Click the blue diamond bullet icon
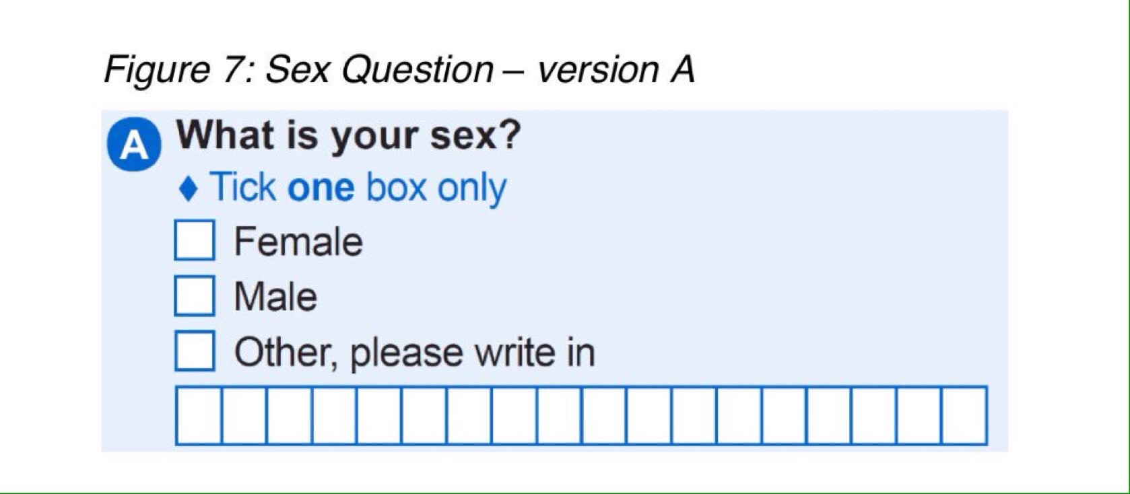The height and width of the screenshot is (494, 1130). (x=189, y=189)
